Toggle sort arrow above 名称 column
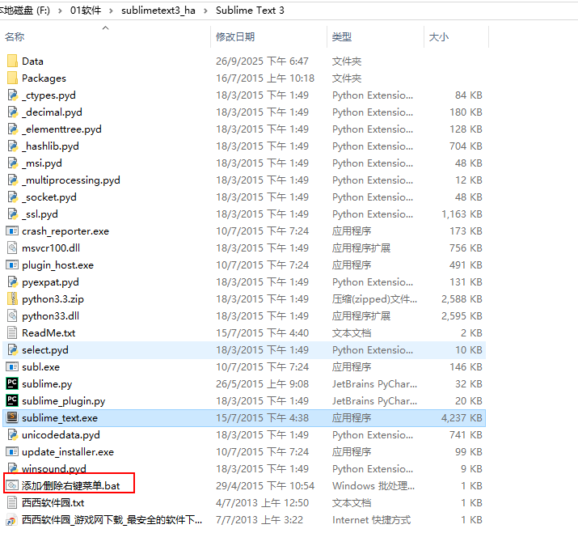This screenshot has width=578, height=550. pos(105,28)
